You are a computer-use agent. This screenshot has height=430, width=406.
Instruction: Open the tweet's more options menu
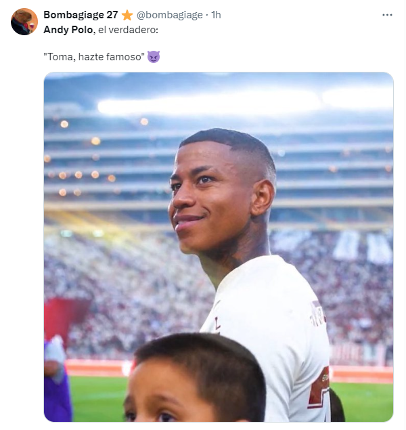coord(387,14)
